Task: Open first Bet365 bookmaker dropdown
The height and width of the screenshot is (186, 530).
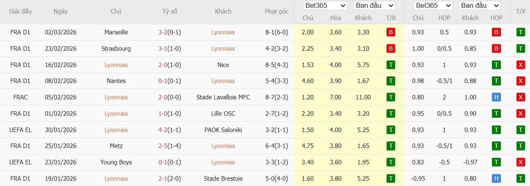Action: point(325,6)
